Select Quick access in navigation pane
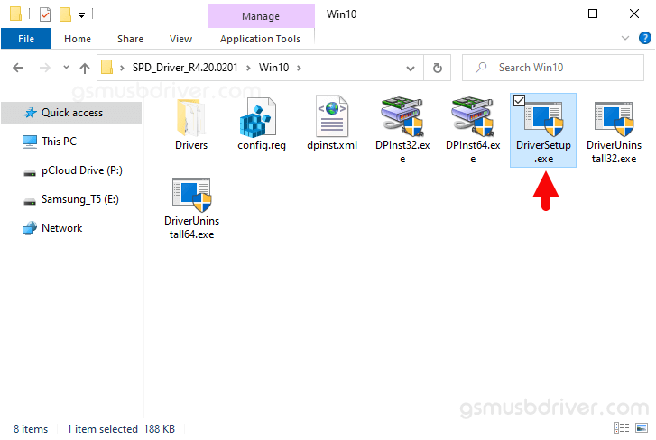Screen dimensions: 656x440 pos(72,113)
